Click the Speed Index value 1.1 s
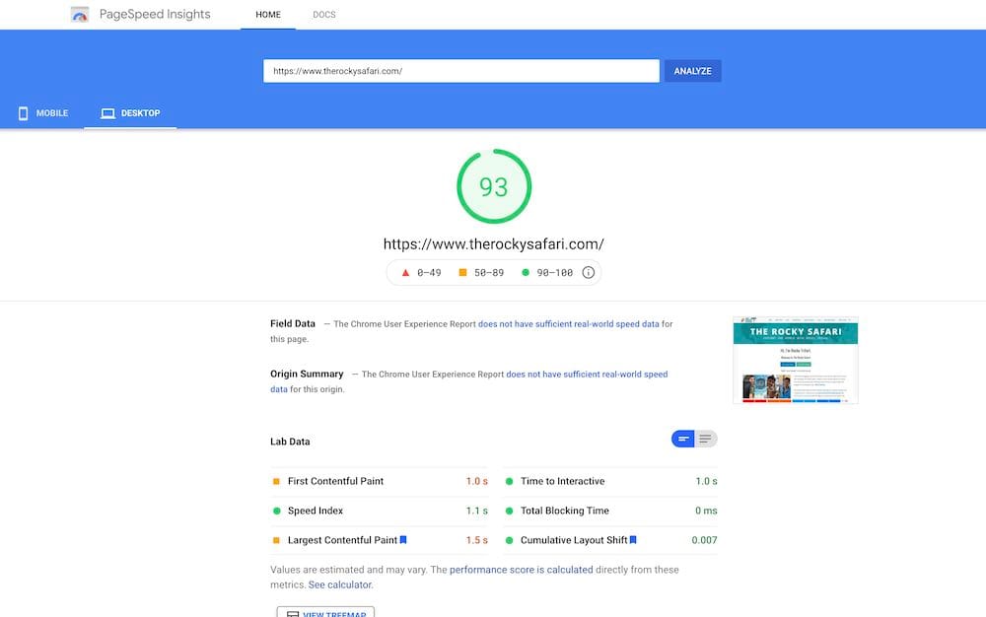The height and width of the screenshot is (617, 986). [x=476, y=511]
